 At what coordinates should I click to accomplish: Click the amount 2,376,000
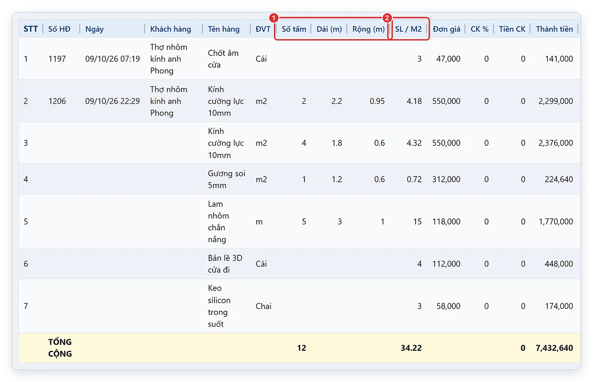(556, 143)
